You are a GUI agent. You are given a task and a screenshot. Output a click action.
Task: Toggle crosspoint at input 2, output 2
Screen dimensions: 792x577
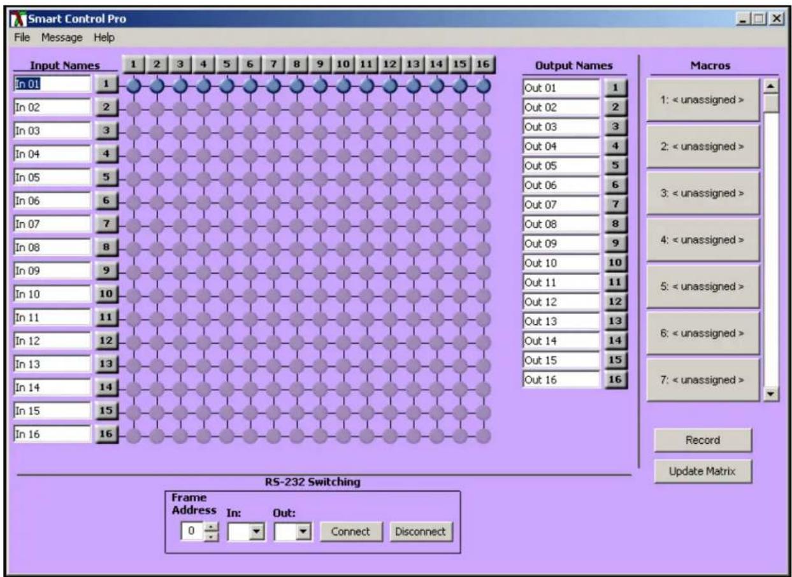pos(157,109)
